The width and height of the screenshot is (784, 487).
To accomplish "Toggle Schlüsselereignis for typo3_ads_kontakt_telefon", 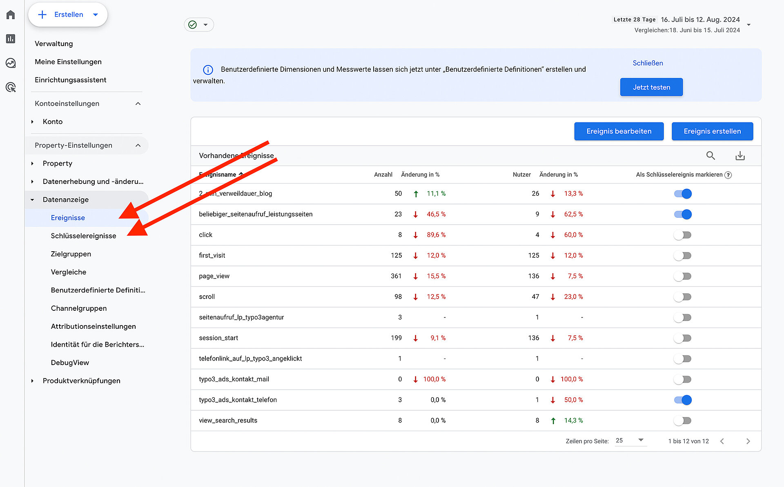I will (x=683, y=399).
